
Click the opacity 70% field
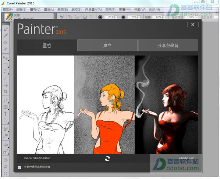point(132,17)
